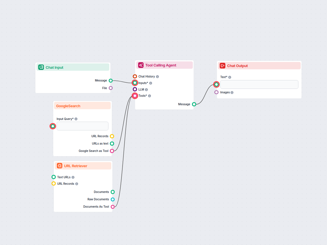Click the agent's Message output port
The height and width of the screenshot is (245, 327).
(x=194, y=104)
